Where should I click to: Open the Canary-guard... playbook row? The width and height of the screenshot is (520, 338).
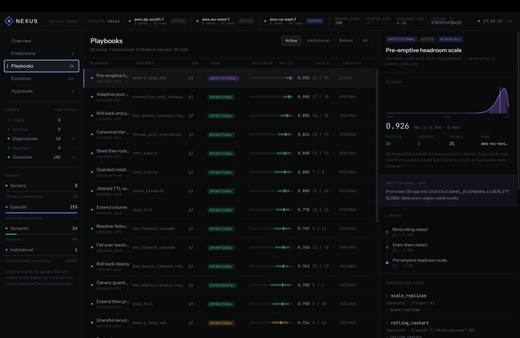pyautogui.click(x=230, y=285)
